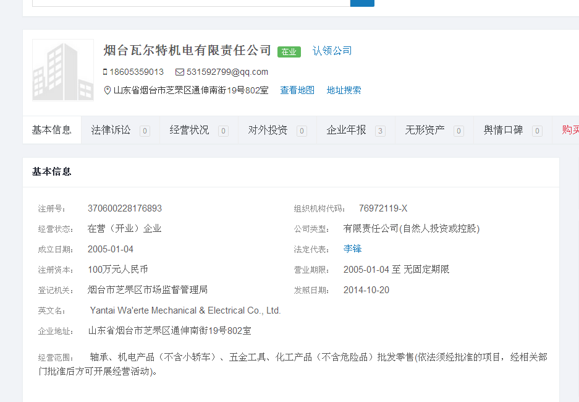Click the envelope icon beside the email address

(179, 72)
